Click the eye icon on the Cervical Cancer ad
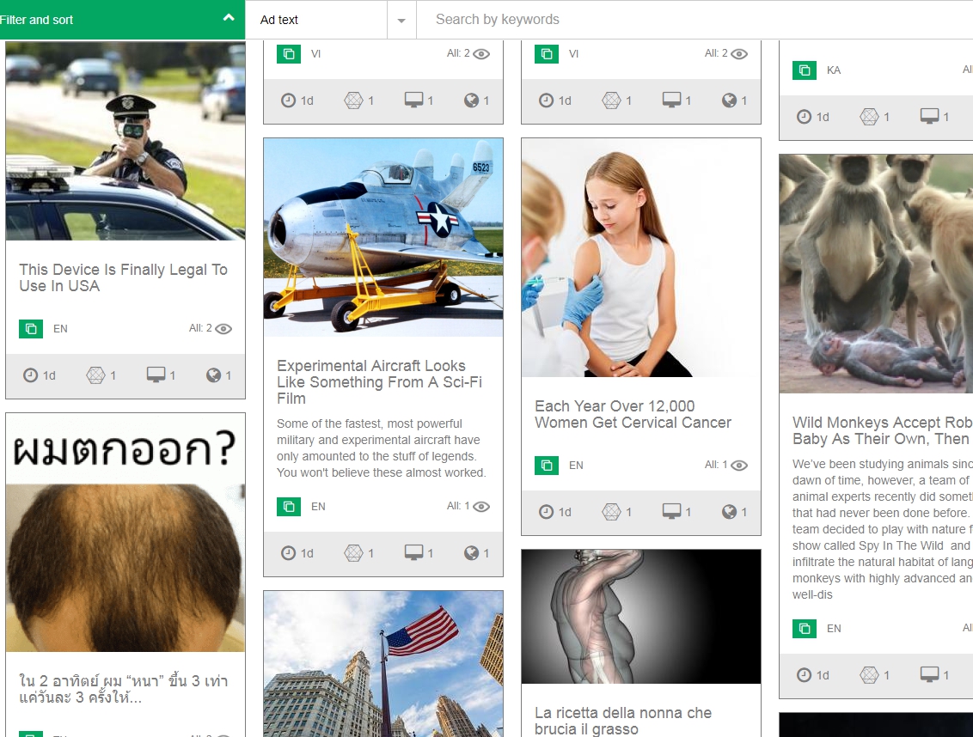Viewport: 973px width, 737px height. point(739,466)
